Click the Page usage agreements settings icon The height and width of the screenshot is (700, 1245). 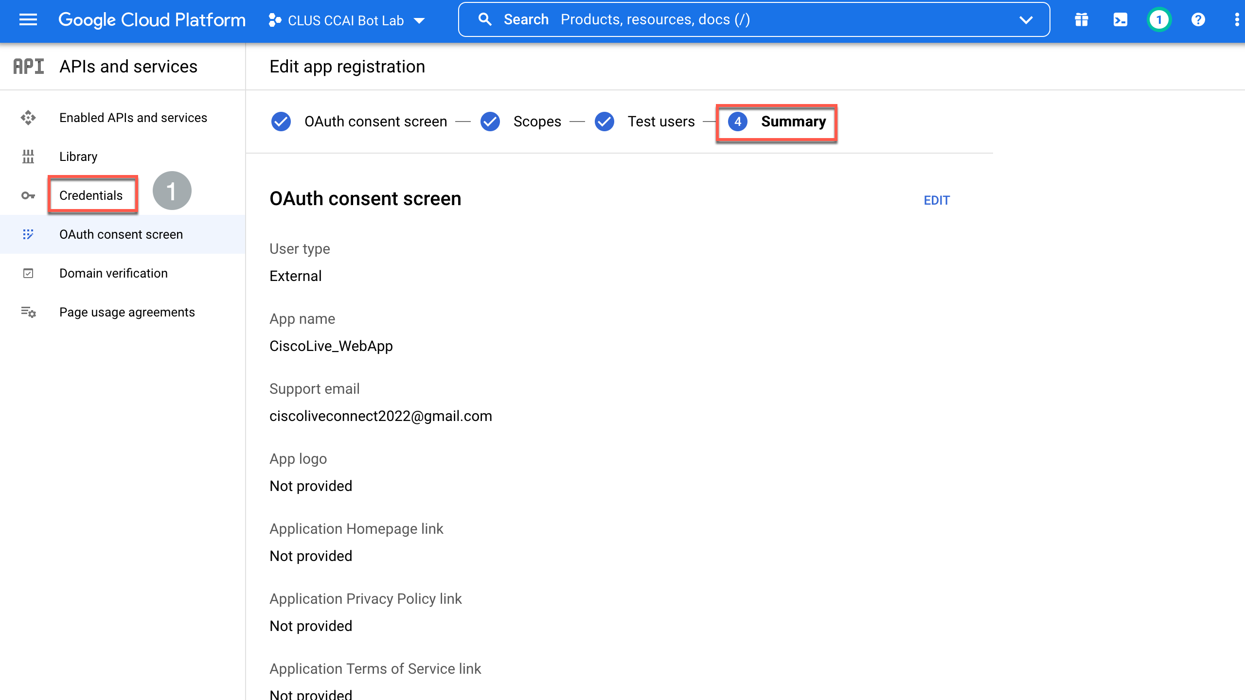pyautogui.click(x=28, y=312)
